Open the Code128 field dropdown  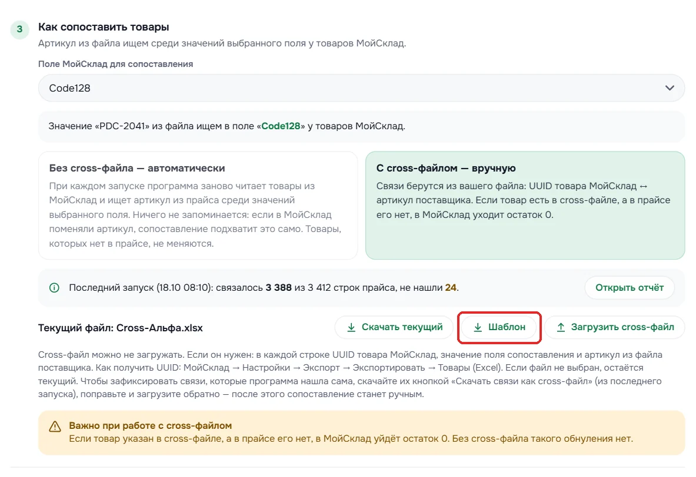tap(361, 88)
